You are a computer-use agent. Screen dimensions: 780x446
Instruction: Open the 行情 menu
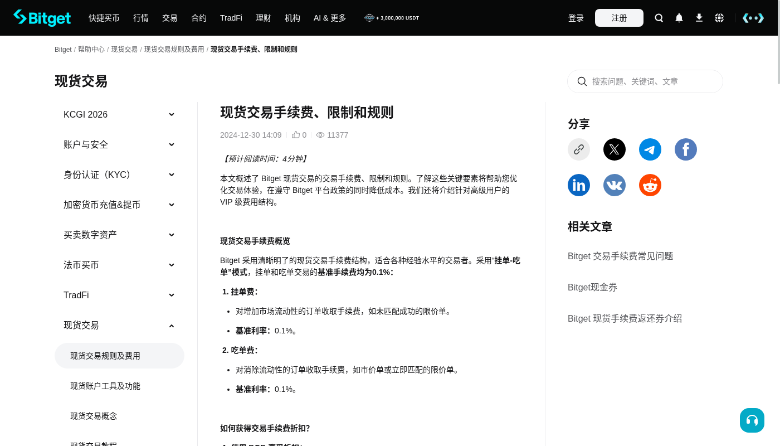(141, 18)
